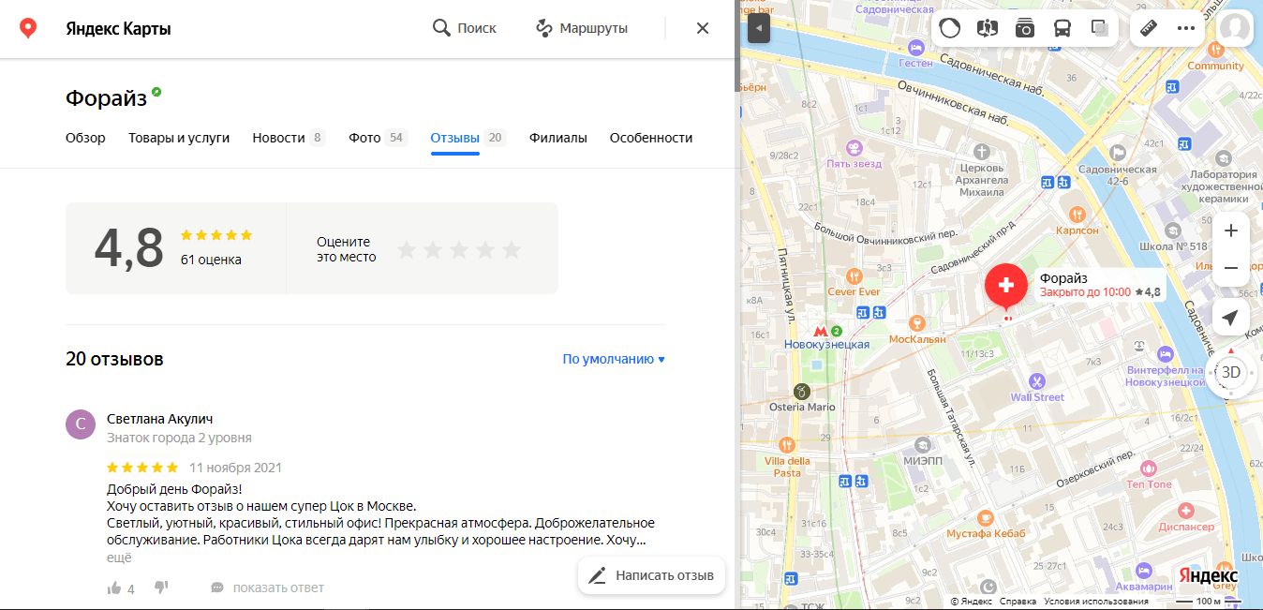
Task: Activate the distance ruler tool
Action: click(1148, 28)
